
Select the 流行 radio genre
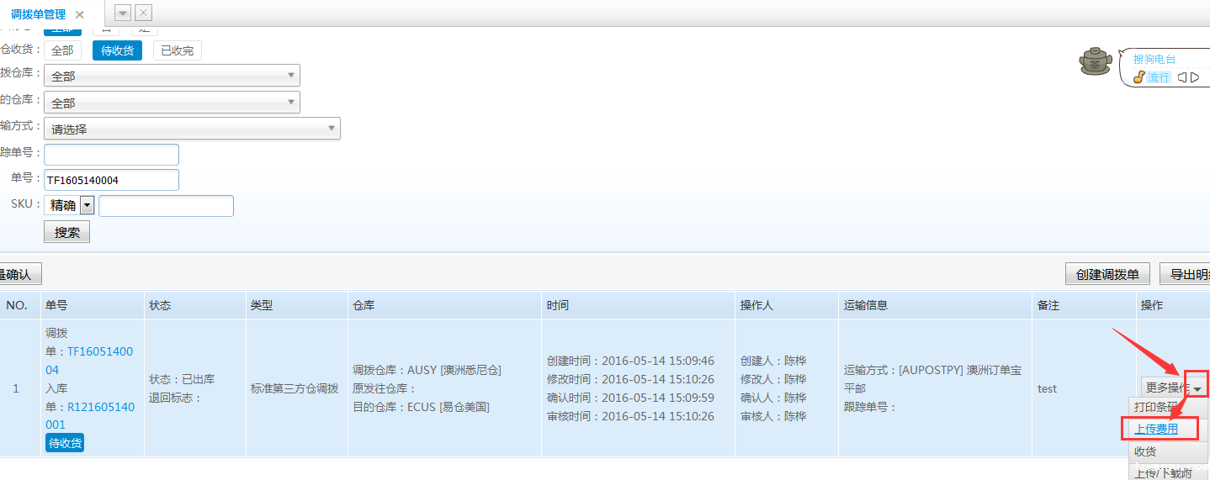[x=1159, y=77]
